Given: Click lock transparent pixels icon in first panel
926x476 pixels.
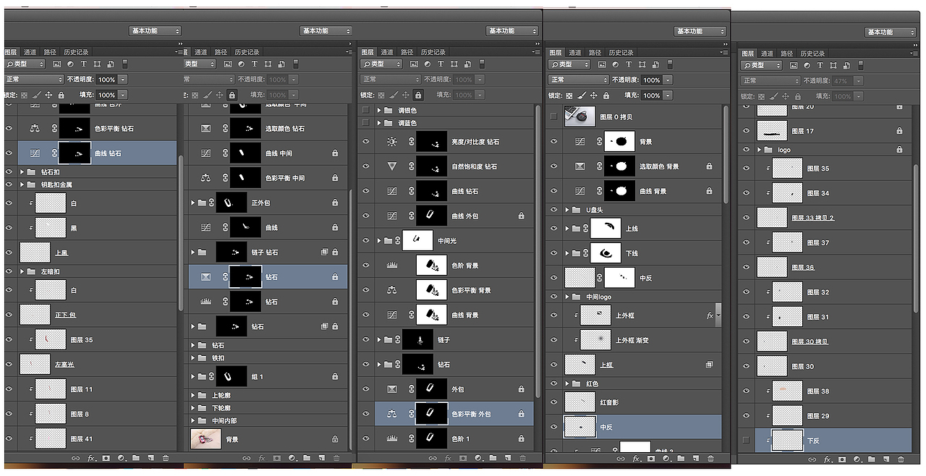Looking at the screenshot, I should point(24,95).
